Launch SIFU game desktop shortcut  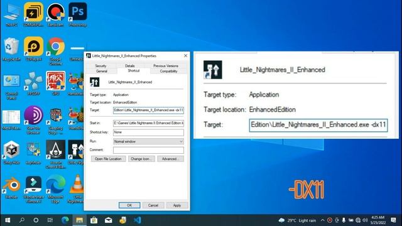56,83
